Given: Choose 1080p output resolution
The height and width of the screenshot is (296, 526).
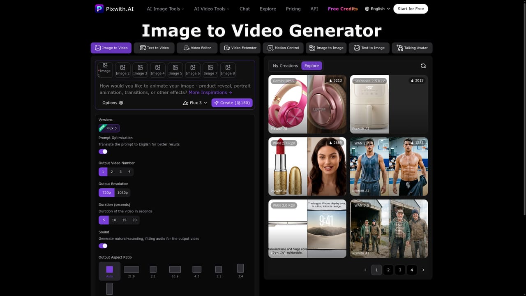Looking at the screenshot, I should (122, 192).
